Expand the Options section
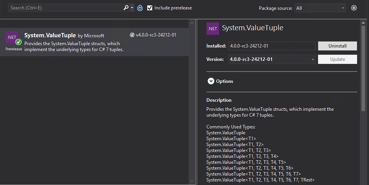 pyautogui.click(x=211, y=81)
